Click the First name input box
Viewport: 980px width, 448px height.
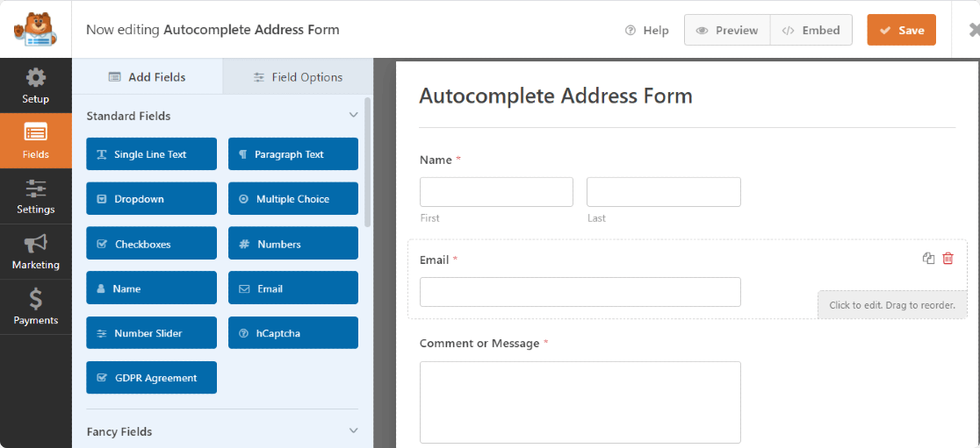pos(496,192)
